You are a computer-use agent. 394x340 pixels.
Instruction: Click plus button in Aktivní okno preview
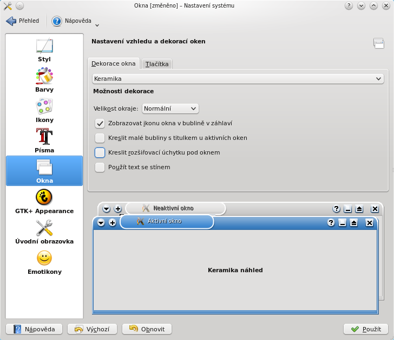(x=113, y=223)
